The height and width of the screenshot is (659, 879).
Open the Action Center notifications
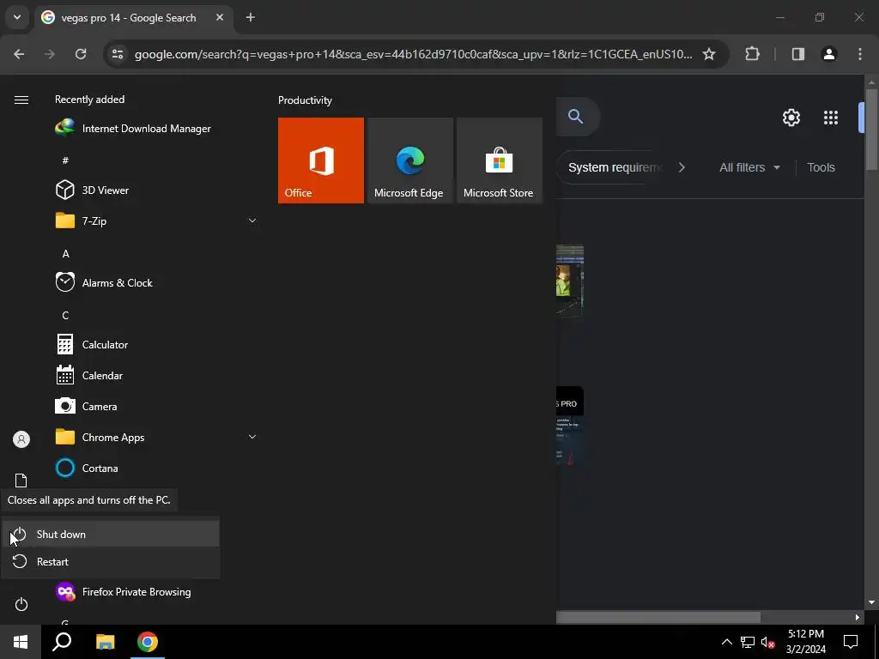tap(851, 642)
